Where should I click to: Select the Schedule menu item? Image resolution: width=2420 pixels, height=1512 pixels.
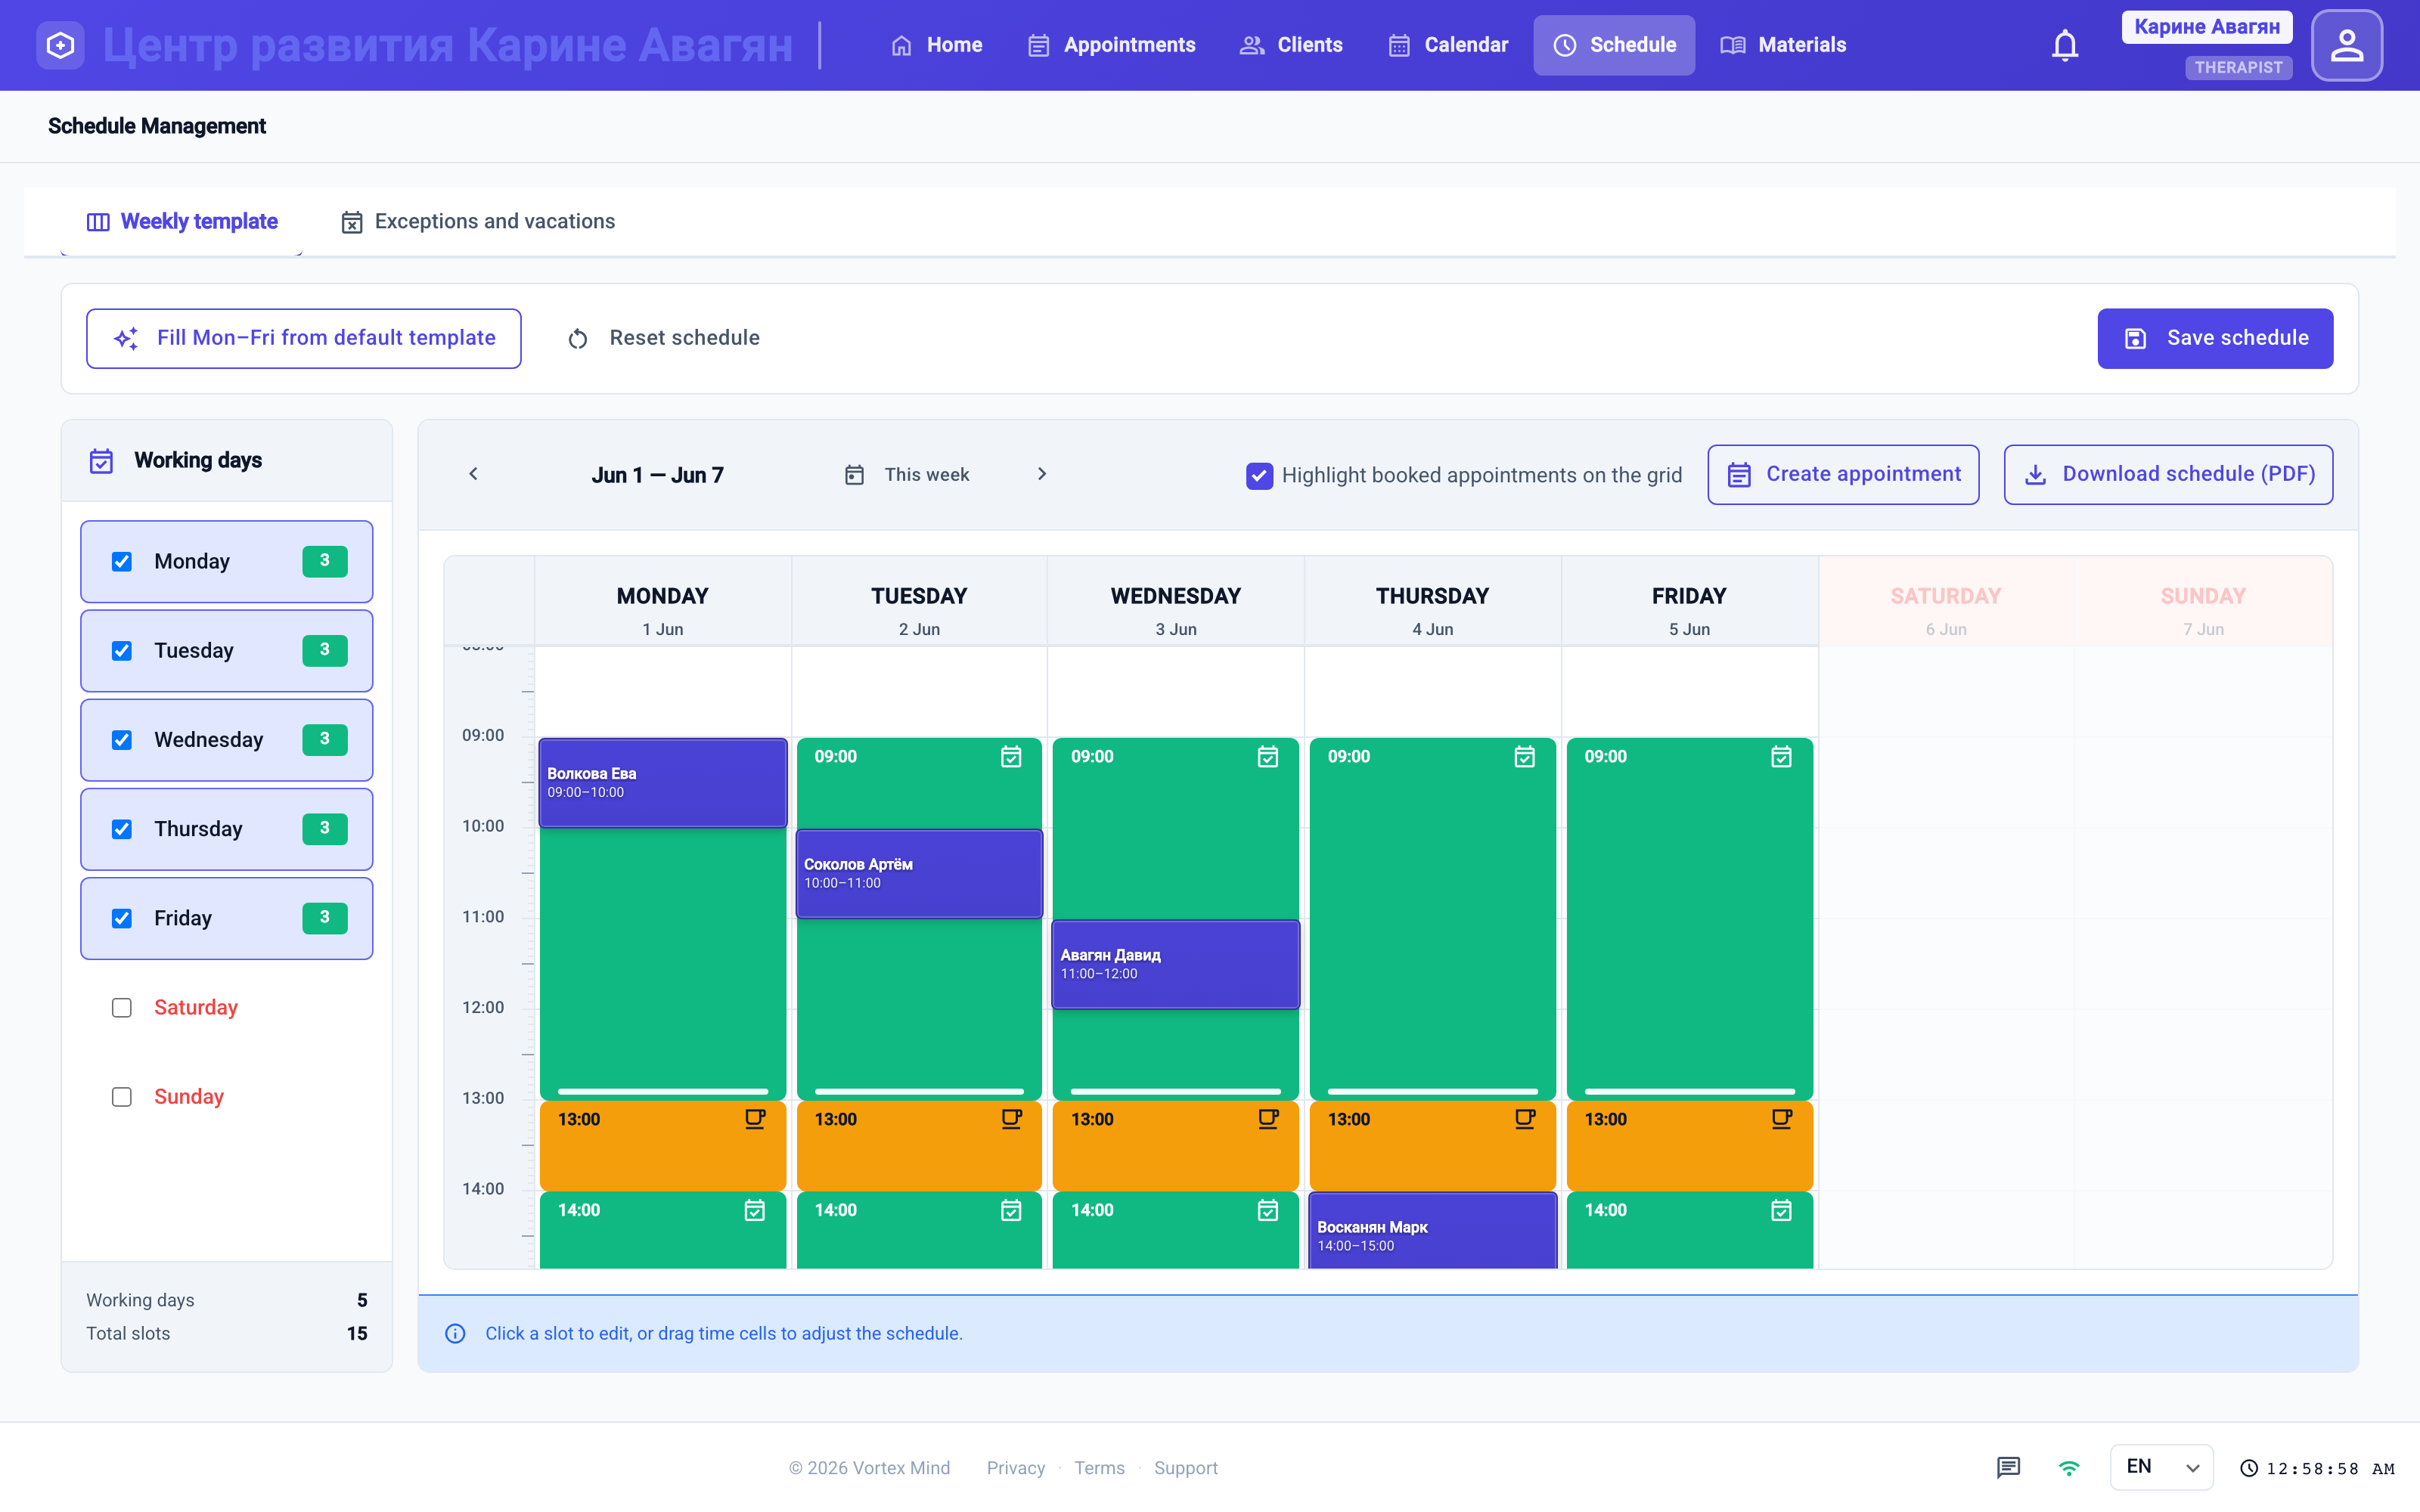pos(1614,45)
